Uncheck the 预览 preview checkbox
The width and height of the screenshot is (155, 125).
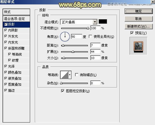tap(132, 33)
